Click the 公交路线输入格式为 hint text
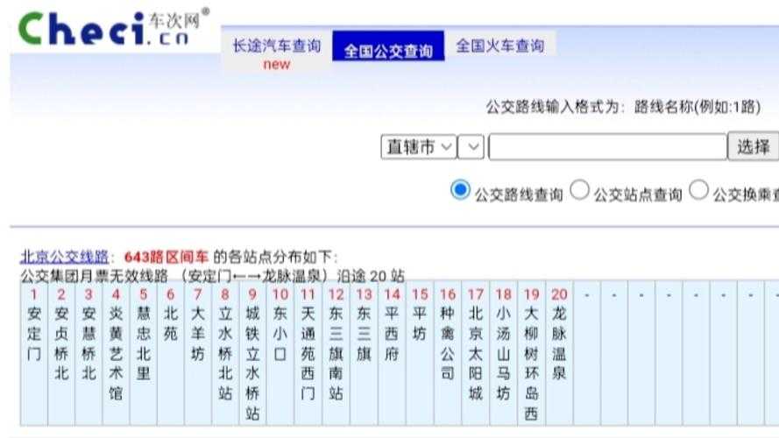Image resolution: width=779 pixels, height=438 pixels. tap(623, 106)
